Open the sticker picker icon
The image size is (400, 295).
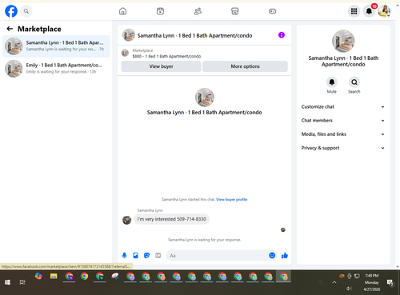click(146, 256)
